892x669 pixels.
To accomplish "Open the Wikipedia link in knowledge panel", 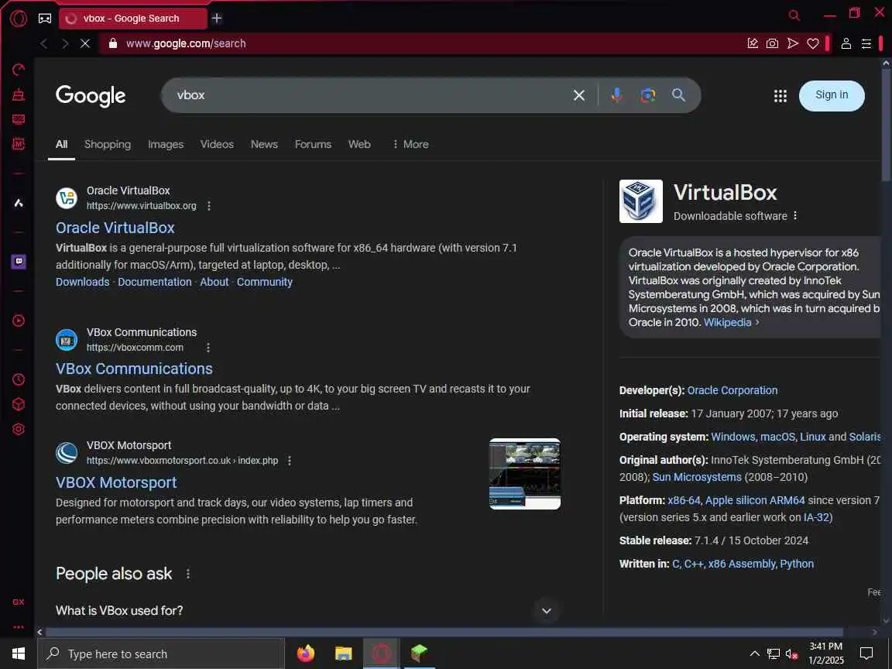I will [728, 322].
